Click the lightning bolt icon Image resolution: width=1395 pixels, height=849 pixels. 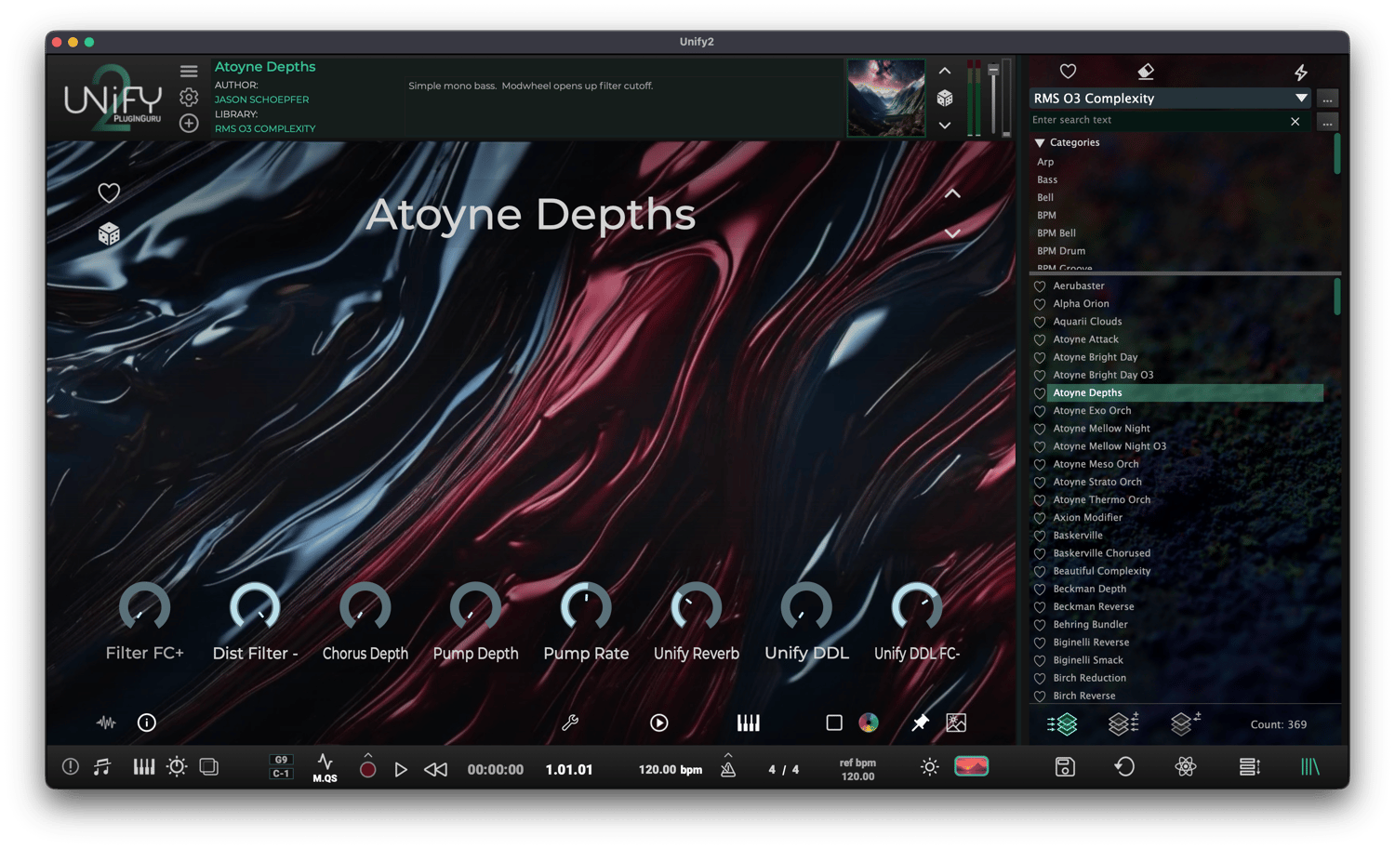pos(1301,72)
